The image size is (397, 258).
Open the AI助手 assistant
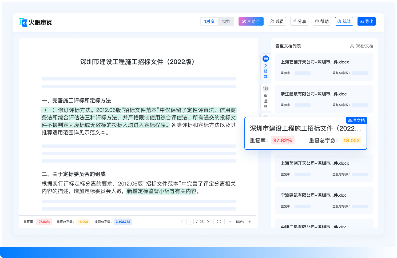point(251,21)
